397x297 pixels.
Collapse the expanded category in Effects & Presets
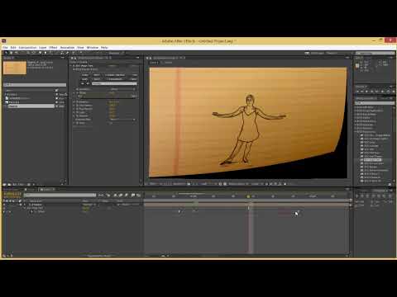click(x=356, y=132)
